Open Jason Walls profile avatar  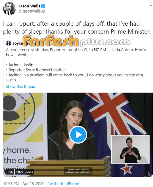10,8
